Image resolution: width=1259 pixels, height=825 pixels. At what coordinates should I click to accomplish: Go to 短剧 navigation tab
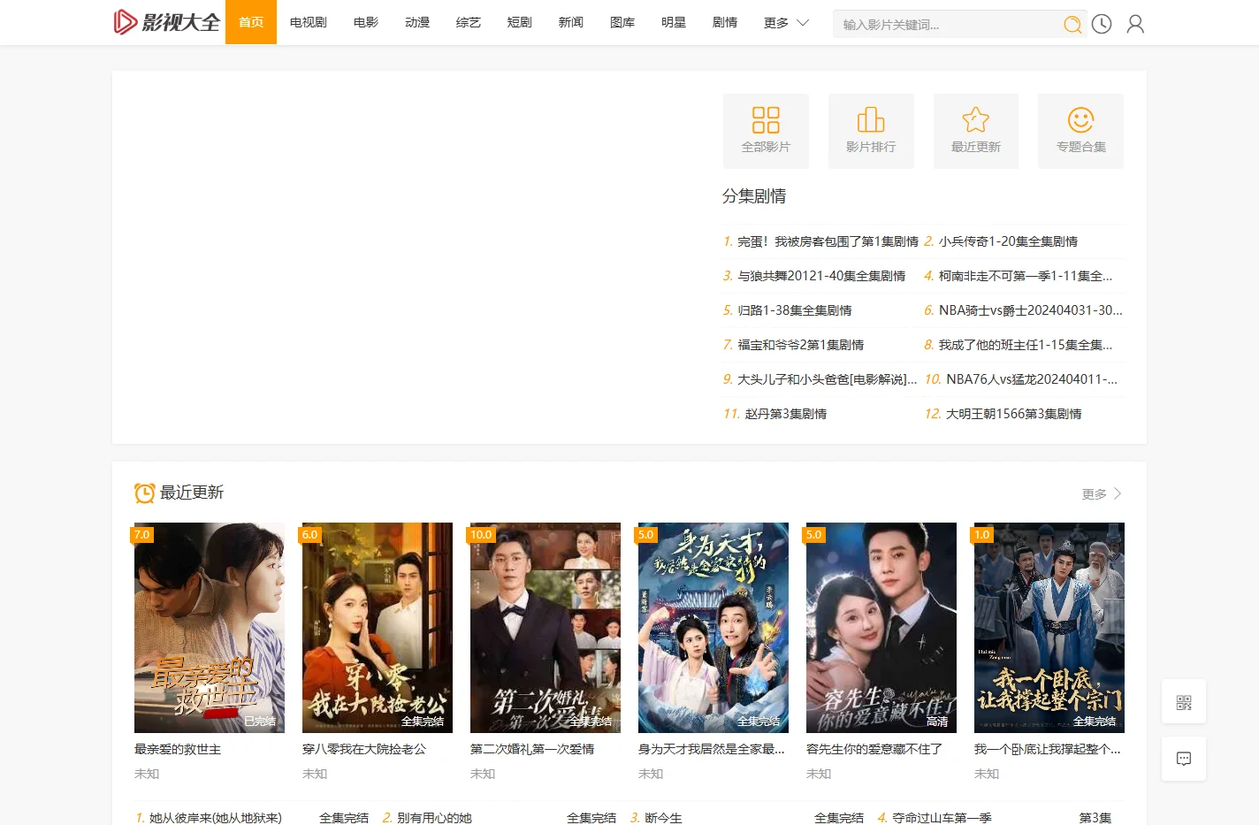pyautogui.click(x=520, y=22)
